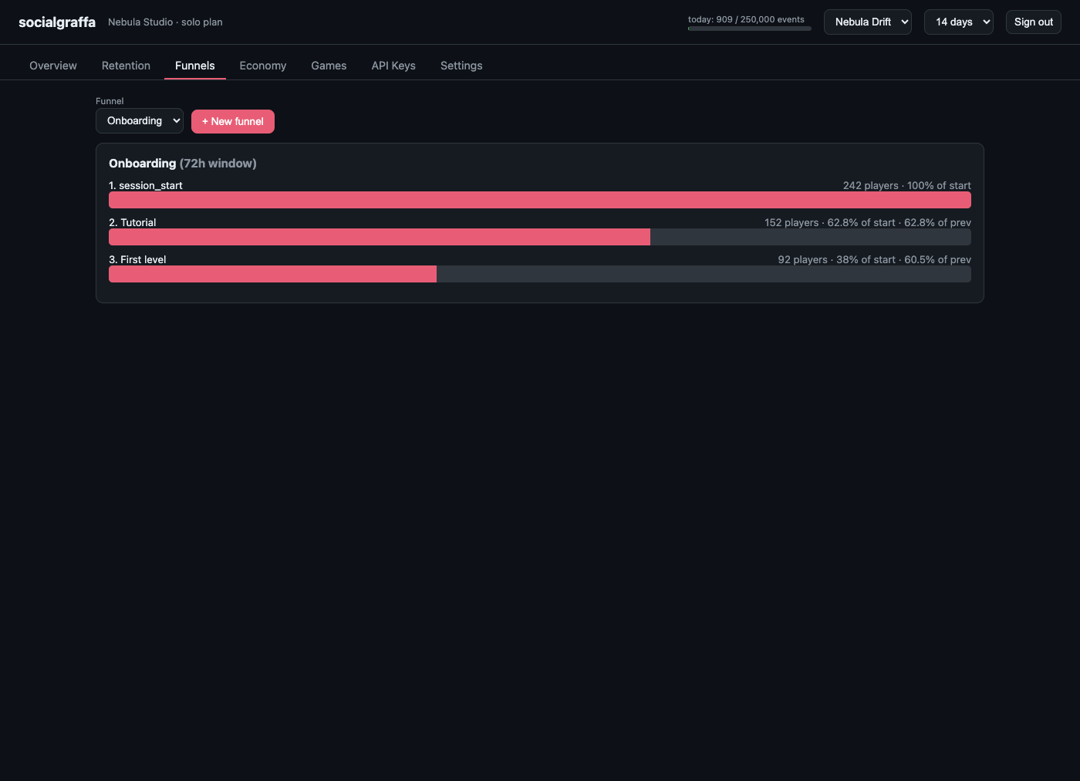Create a new funnel
This screenshot has width=1080, height=781.
pyautogui.click(x=233, y=121)
